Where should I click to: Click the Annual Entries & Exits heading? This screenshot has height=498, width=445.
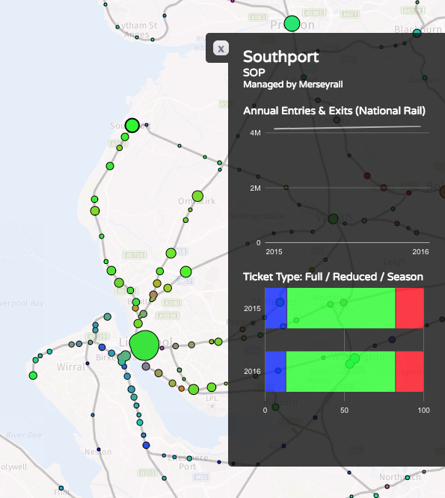pos(334,111)
